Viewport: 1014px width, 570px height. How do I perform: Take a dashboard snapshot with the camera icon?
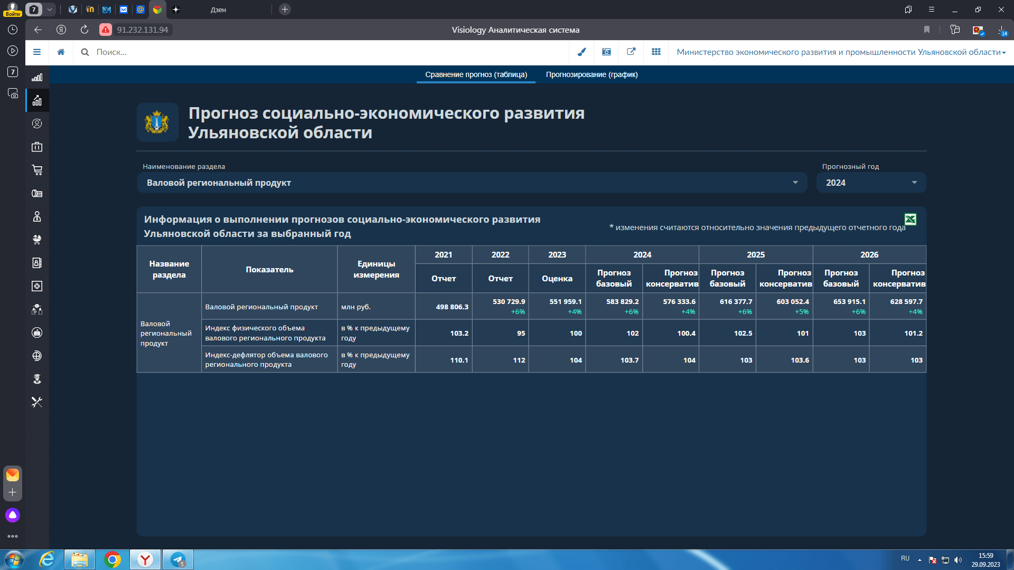(x=606, y=52)
